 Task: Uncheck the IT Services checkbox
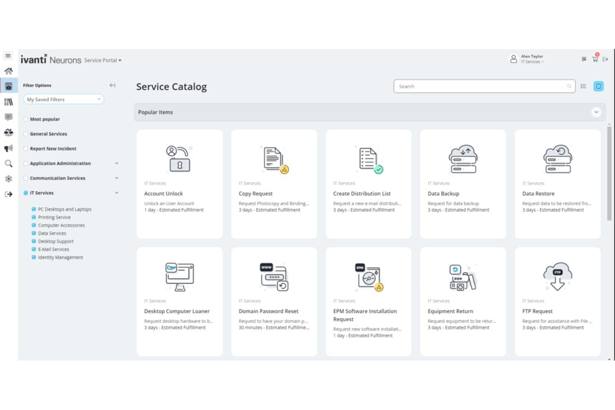tap(26, 193)
